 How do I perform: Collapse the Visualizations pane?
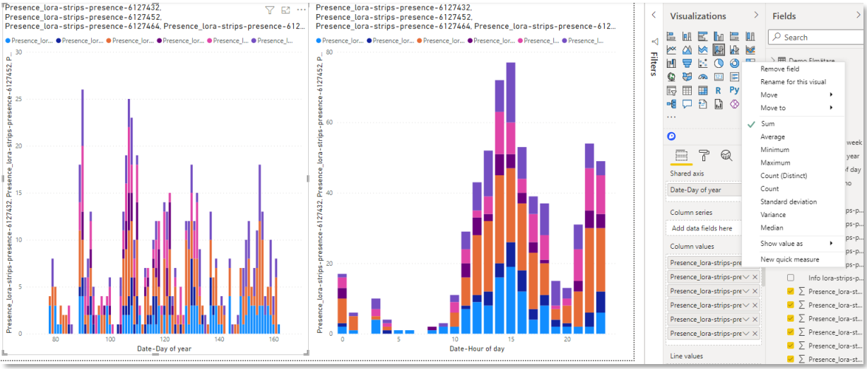tap(757, 15)
